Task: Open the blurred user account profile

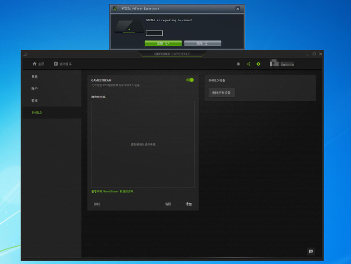Action: tap(282, 64)
